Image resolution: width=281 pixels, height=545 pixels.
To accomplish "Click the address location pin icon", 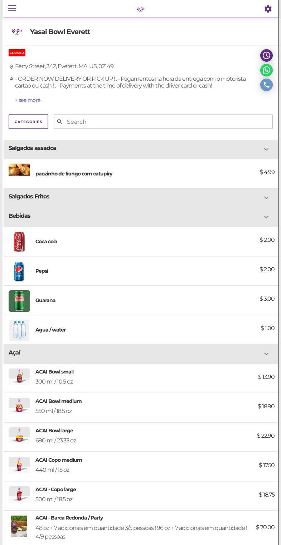I will click(11, 67).
